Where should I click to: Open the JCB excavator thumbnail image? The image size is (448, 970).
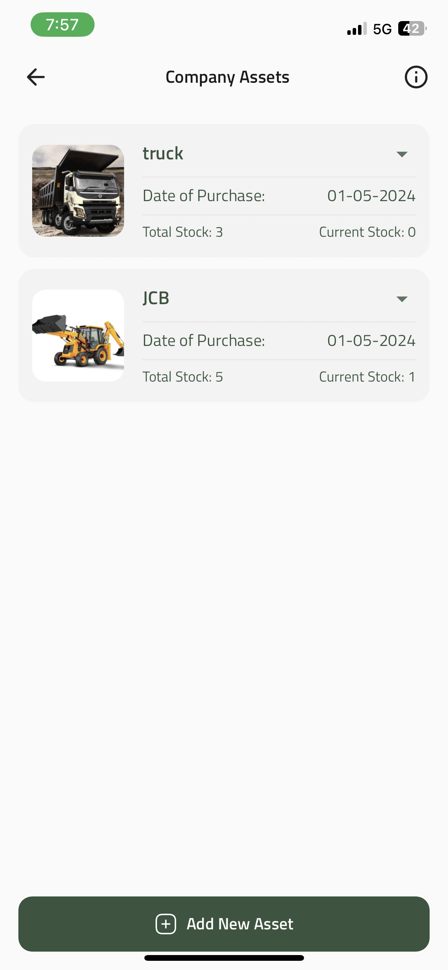click(78, 336)
